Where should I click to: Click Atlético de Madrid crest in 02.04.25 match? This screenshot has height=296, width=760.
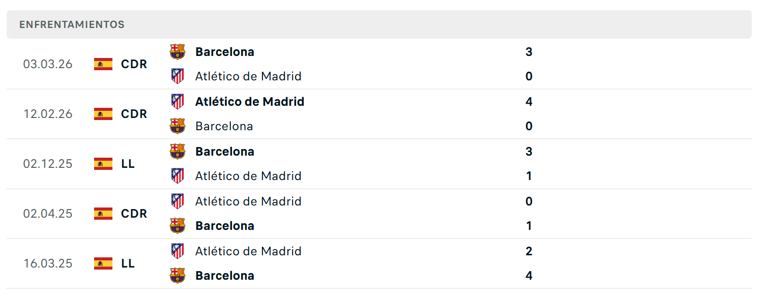click(x=178, y=201)
